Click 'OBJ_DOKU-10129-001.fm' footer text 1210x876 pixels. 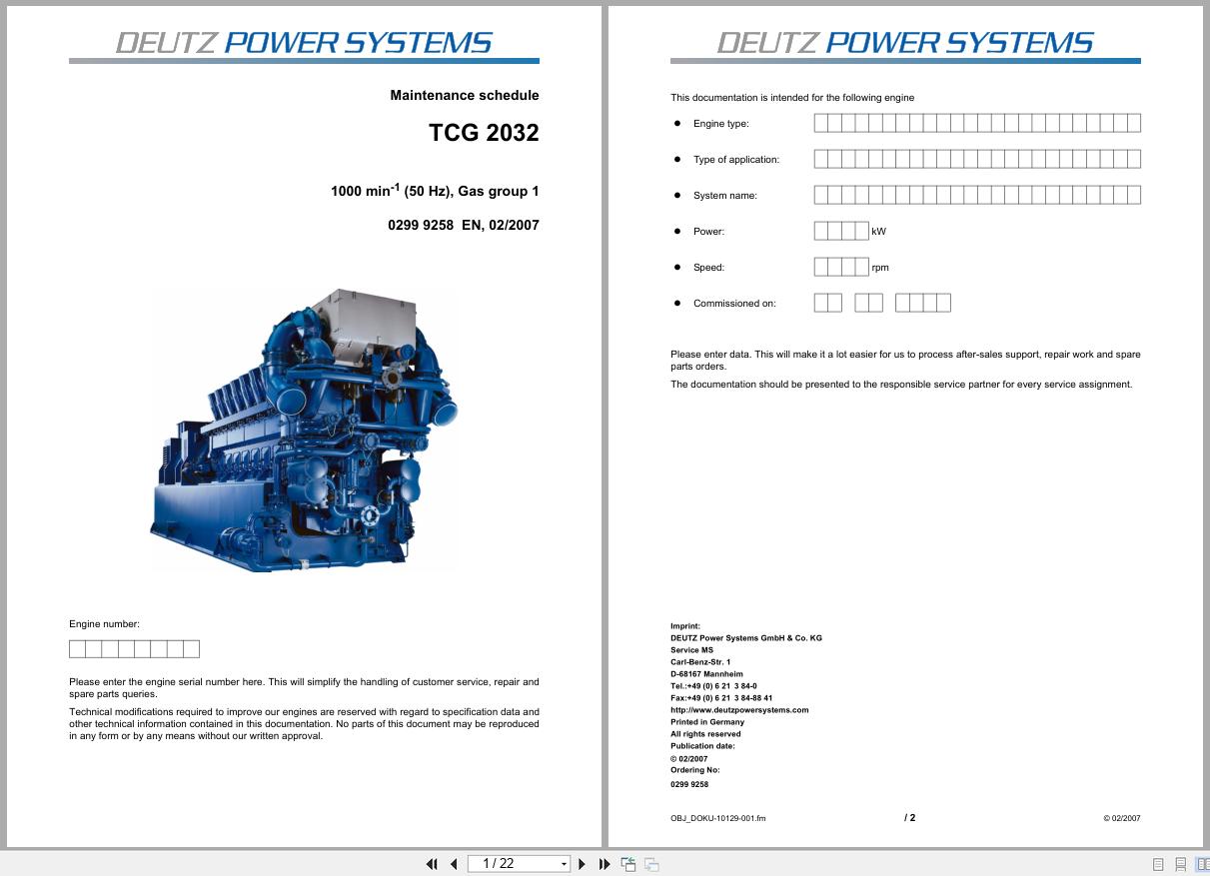pyautogui.click(x=718, y=818)
